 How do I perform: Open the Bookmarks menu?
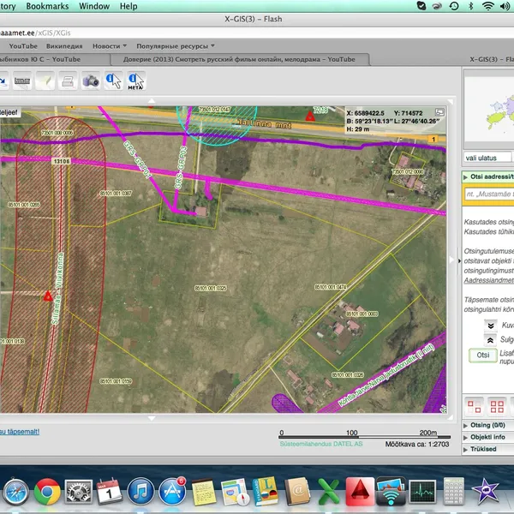point(47,6)
